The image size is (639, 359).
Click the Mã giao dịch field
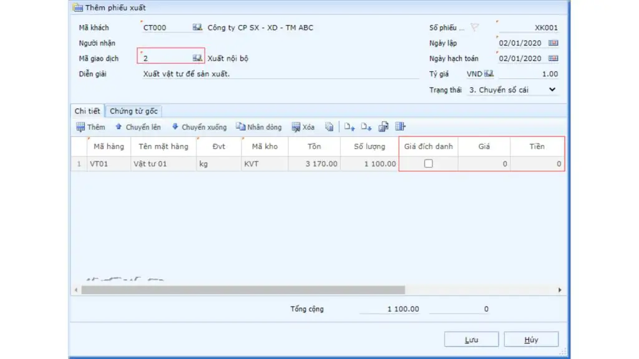[x=167, y=58]
